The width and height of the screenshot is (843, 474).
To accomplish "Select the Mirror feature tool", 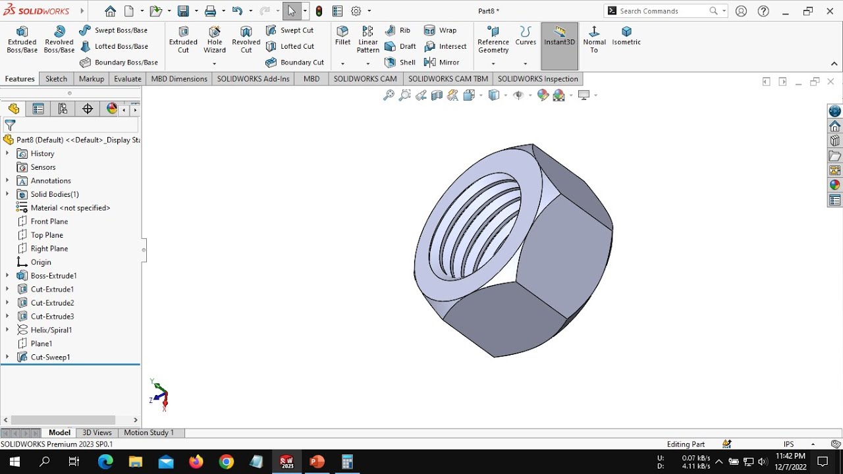I will point(441,63).
